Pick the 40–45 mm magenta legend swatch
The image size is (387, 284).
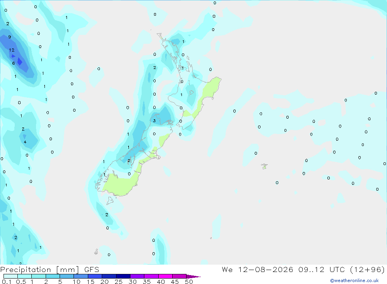pos(165,276)
